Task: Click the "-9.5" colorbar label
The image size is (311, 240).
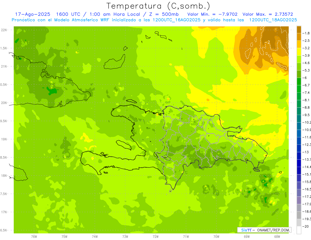Action: 307,115
